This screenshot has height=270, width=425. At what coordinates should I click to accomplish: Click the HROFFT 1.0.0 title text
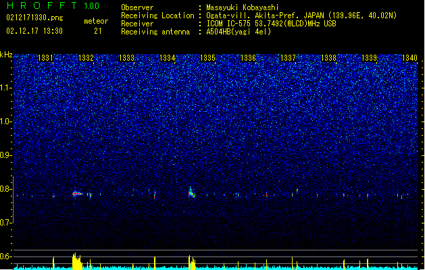pyautogui.click(x=53, y=5)
